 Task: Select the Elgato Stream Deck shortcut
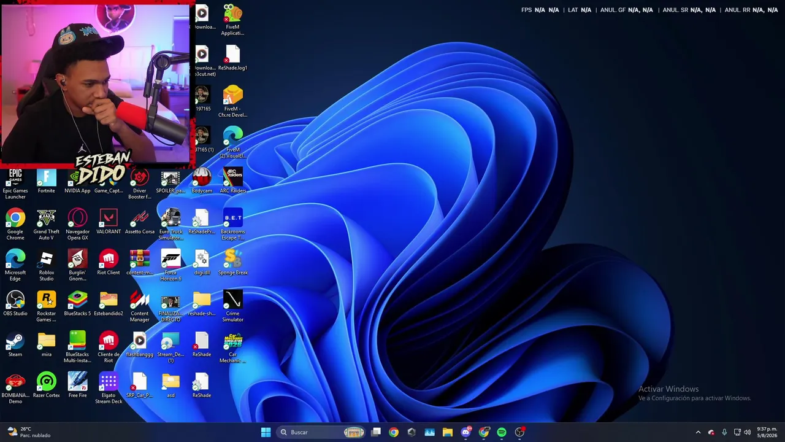pos(109,389)
